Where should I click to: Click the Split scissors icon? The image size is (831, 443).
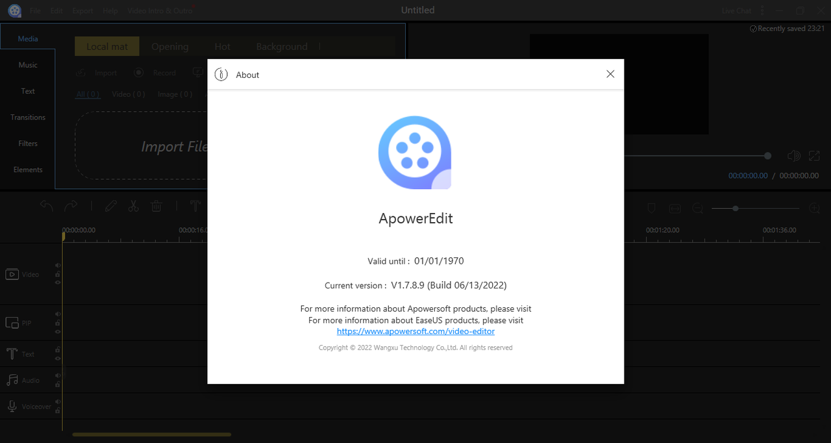(133, 206)
